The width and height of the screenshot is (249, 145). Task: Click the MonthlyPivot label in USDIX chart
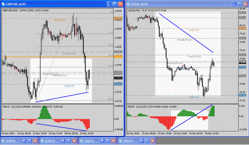175,63
